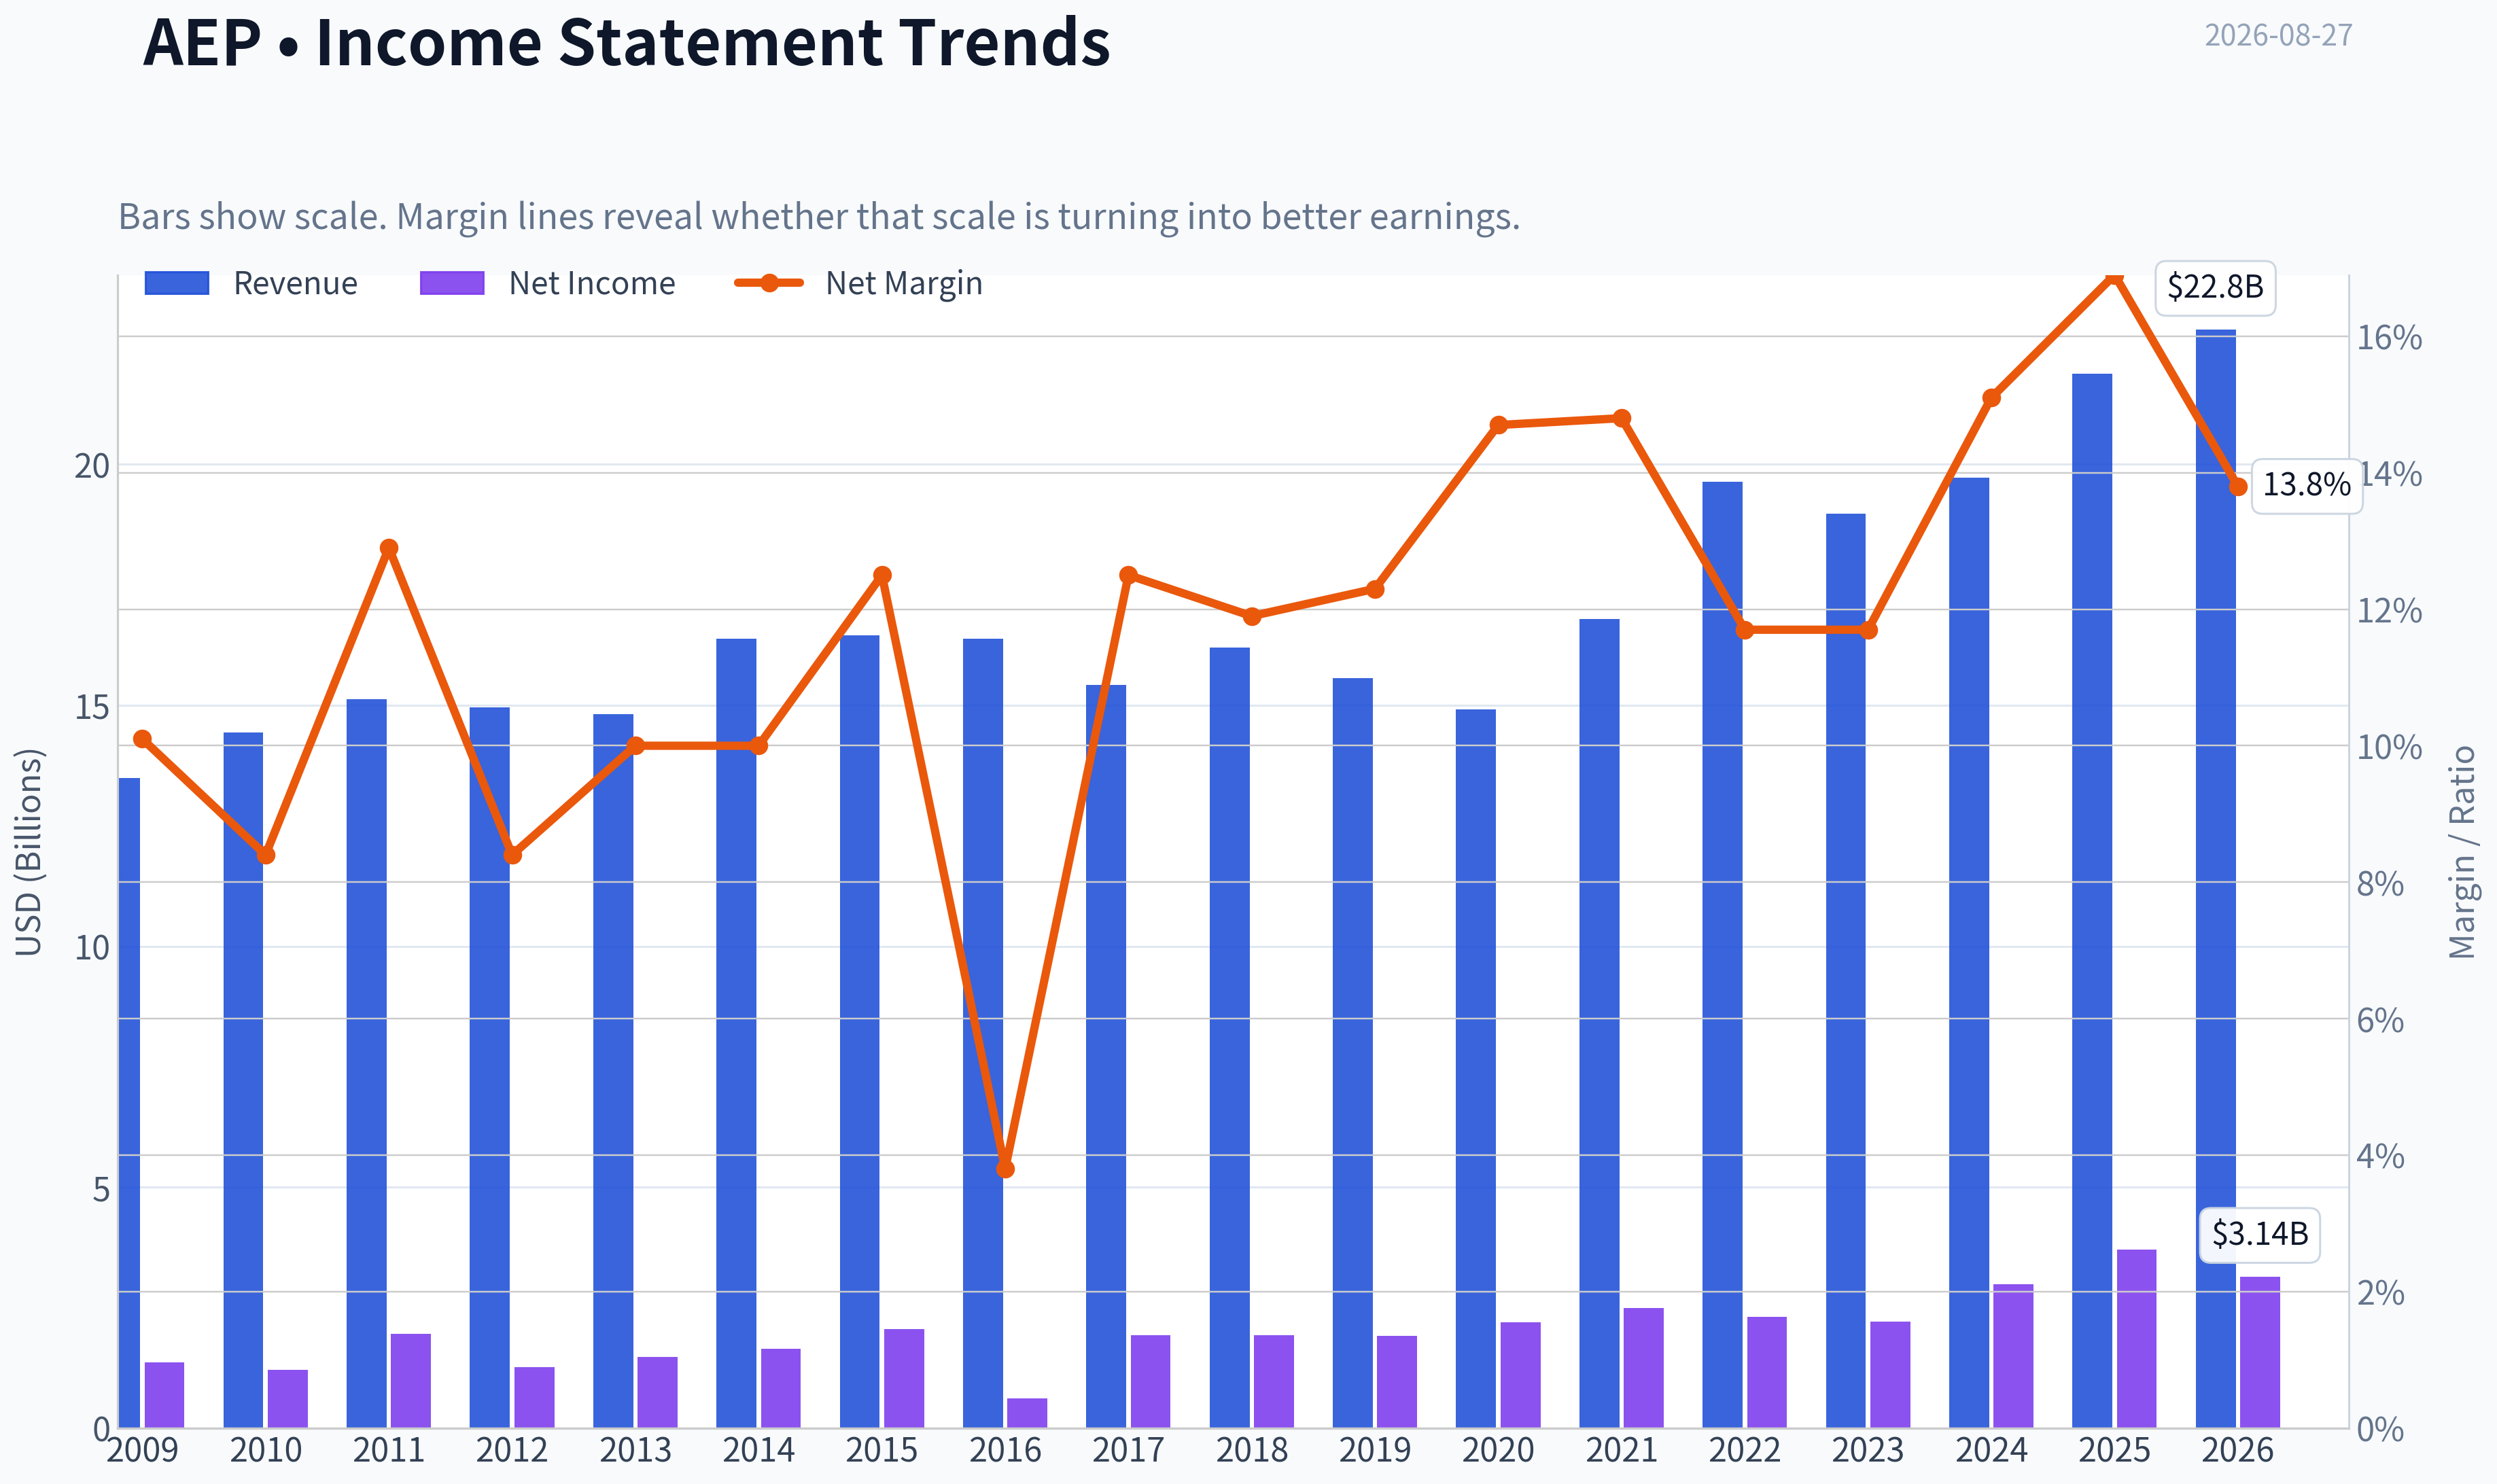Image resolution: width=2497 pixels, height=1484 pixels.
Task: Select the 2016 net income bar
Action: [1027, 1412]
